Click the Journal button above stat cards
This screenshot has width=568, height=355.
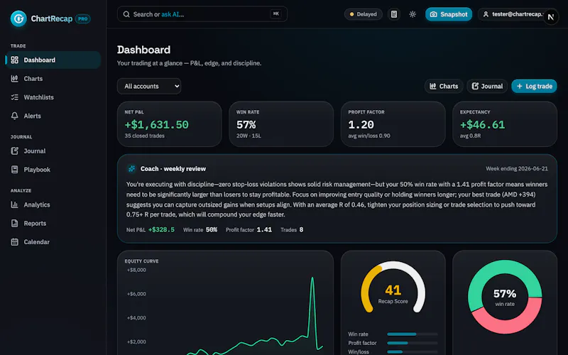pos(487,86)
